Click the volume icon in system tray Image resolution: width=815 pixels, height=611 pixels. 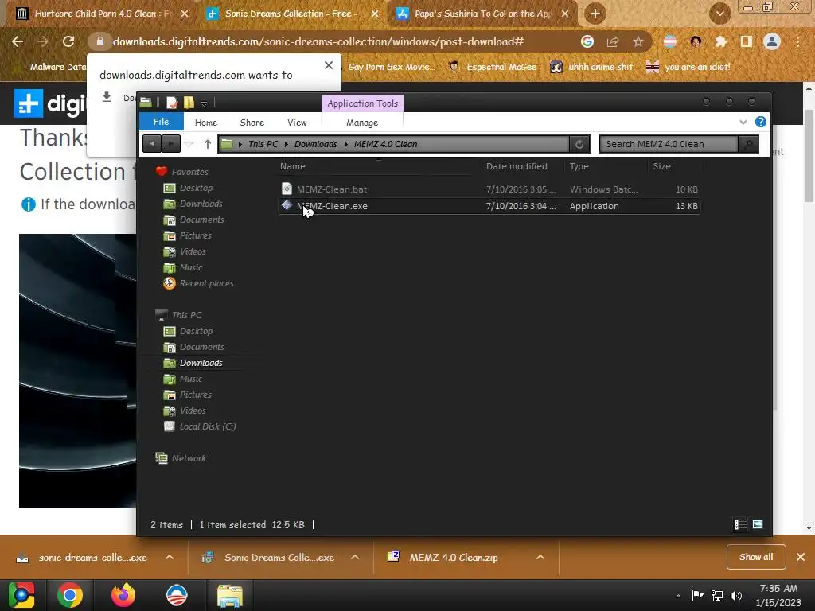tap(736, 595)
